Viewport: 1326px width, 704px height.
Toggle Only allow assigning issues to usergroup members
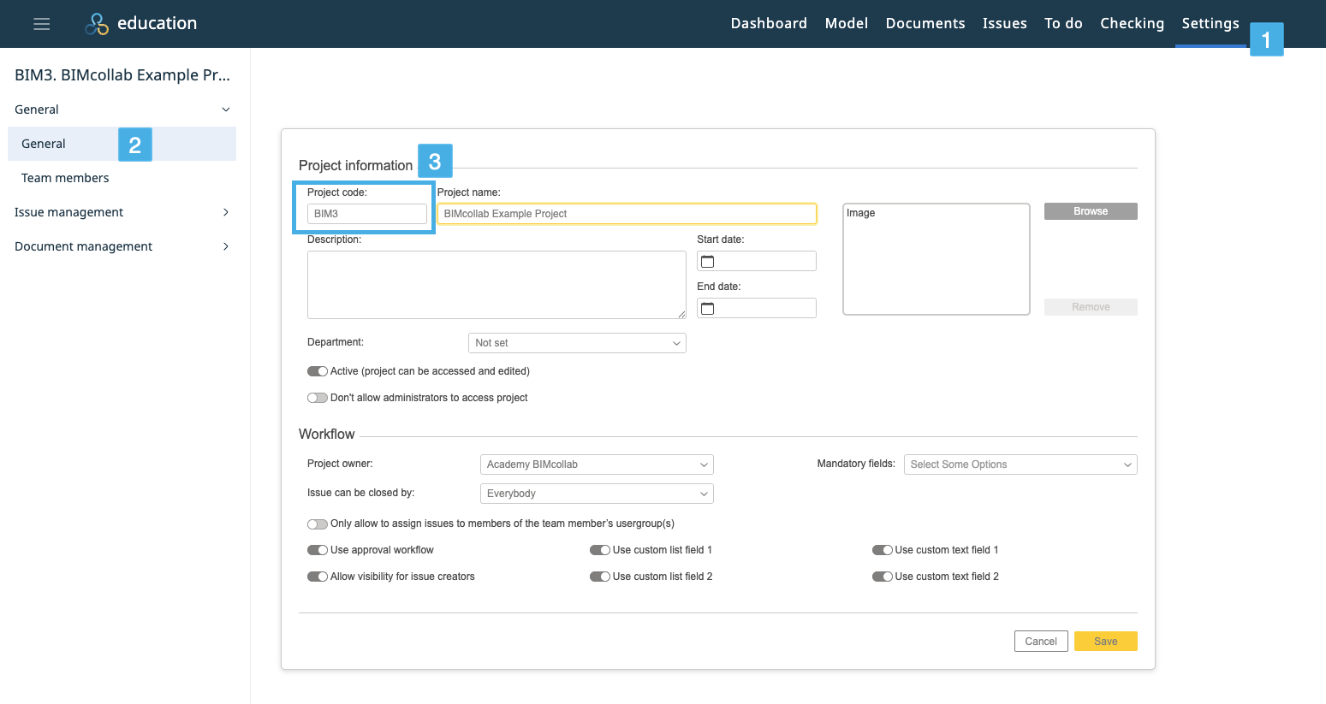click(318, 524)
